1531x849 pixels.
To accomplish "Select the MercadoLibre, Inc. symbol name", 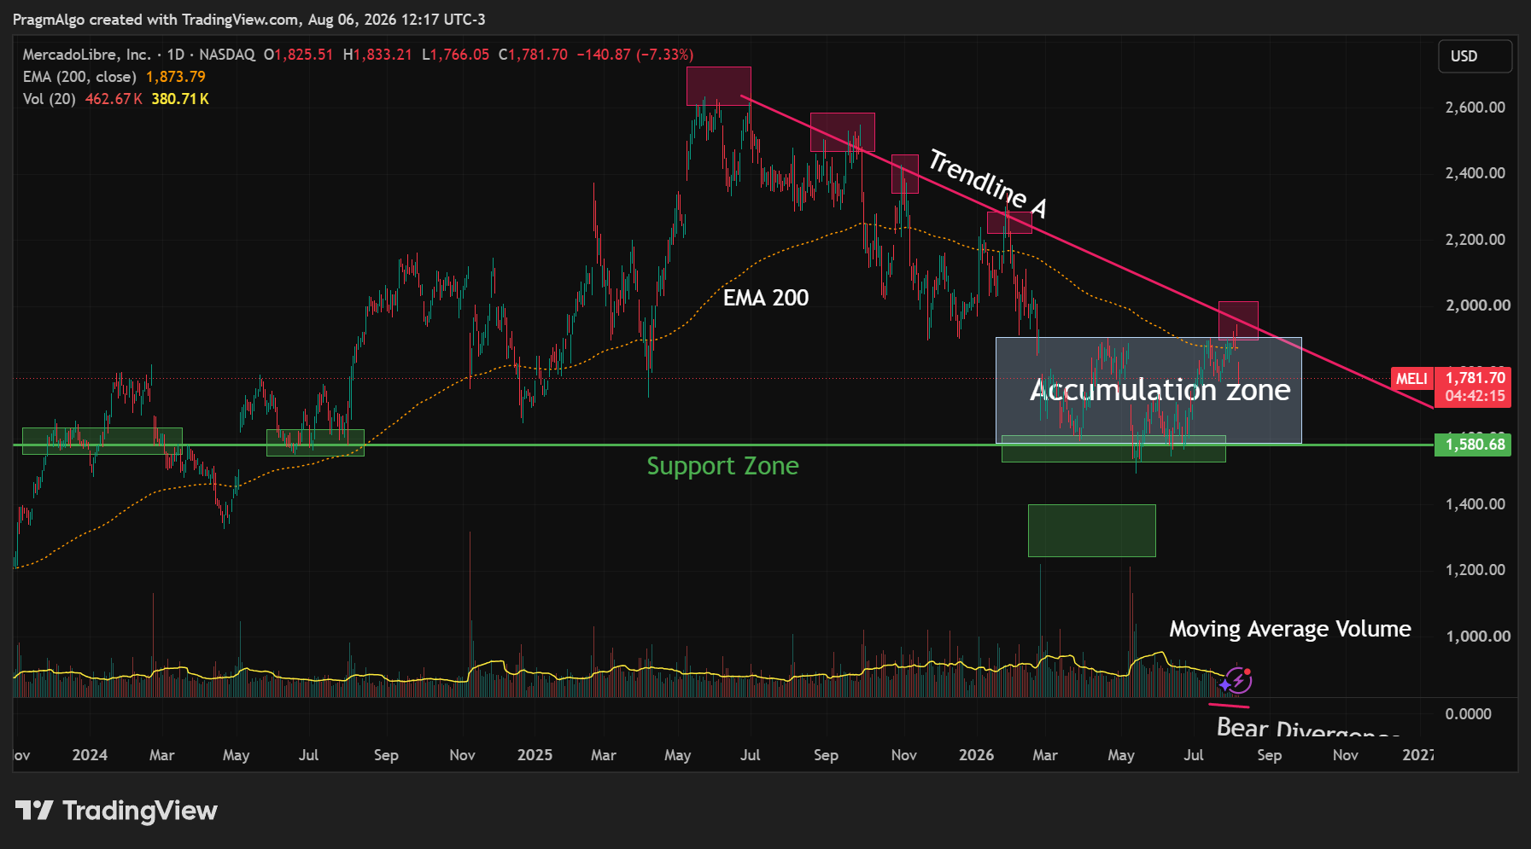I will [x=86, y=55].
